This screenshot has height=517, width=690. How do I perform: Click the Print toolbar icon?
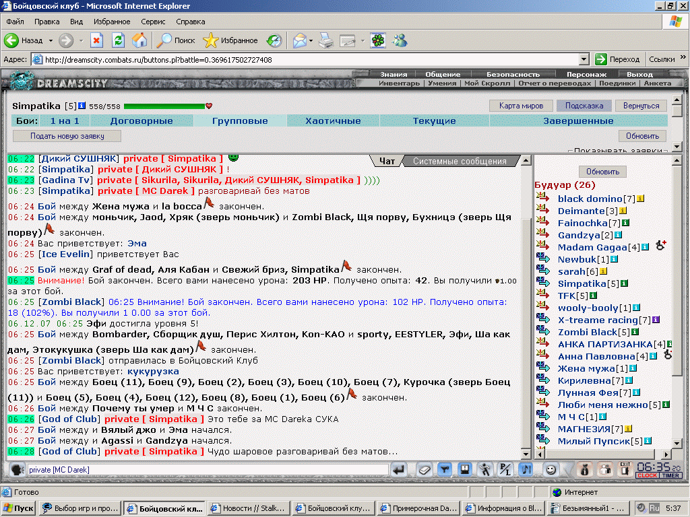pyautogui.click(x=326, y=40)
